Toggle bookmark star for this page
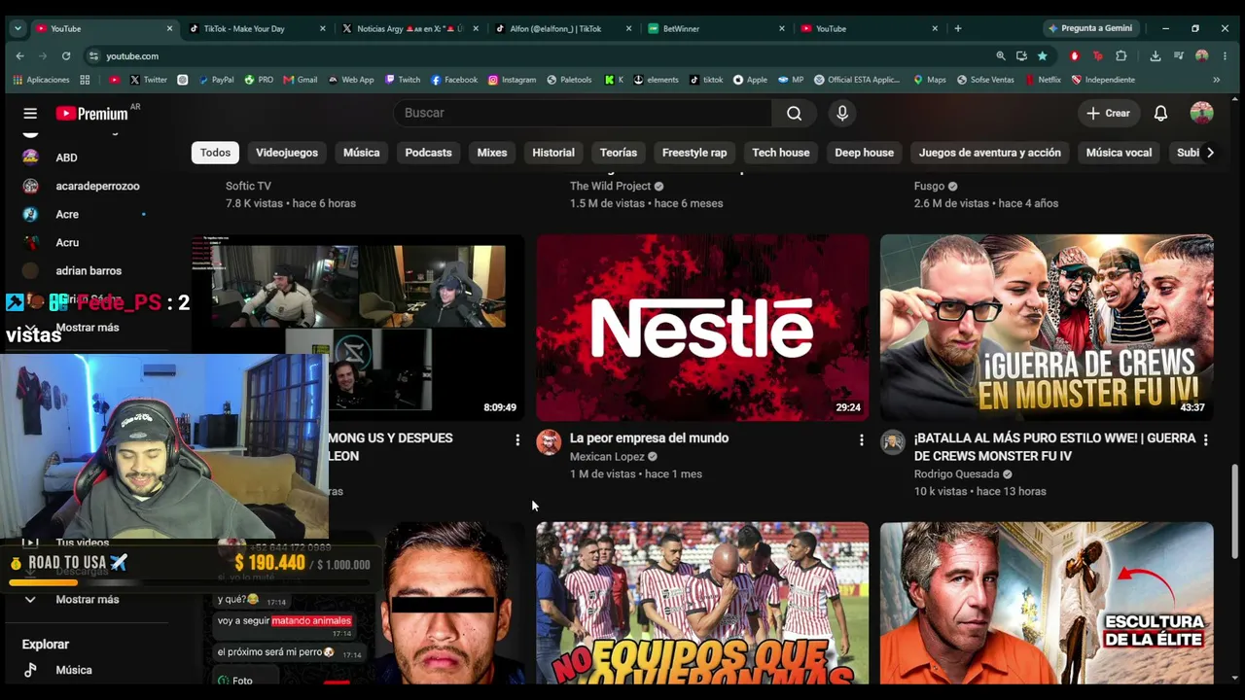Screen dimensions: 1245x700 (1043, 56)
